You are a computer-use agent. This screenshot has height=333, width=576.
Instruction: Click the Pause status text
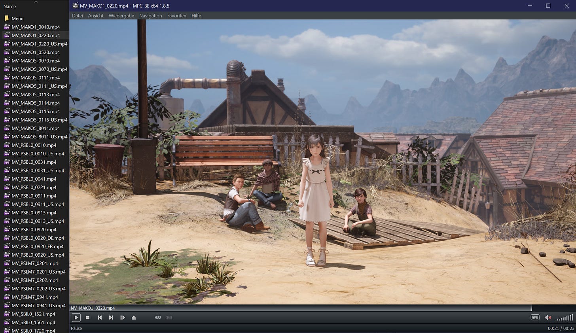point(76,328)
